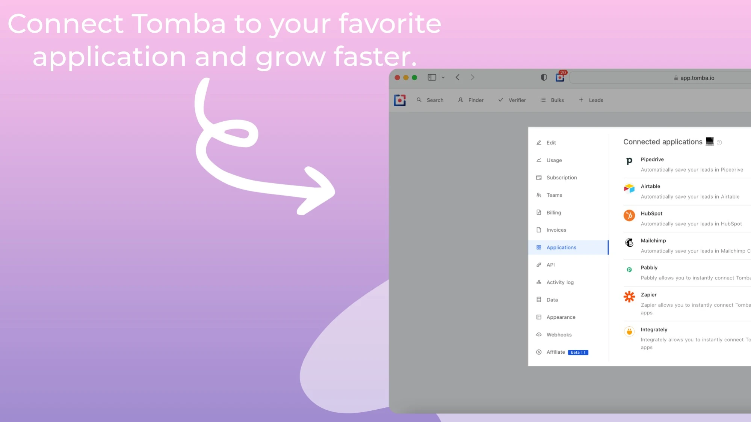This screenshot has height=422, width=751.
Task: Select the Webhooks menu item
Action: point(559,334)
